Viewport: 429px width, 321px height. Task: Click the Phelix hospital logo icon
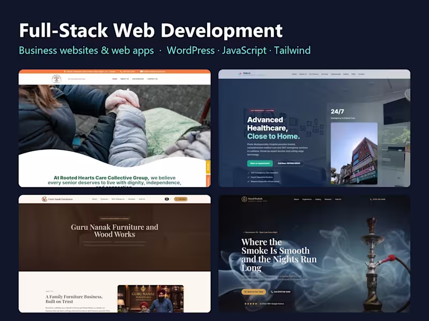tap(240, 74)
